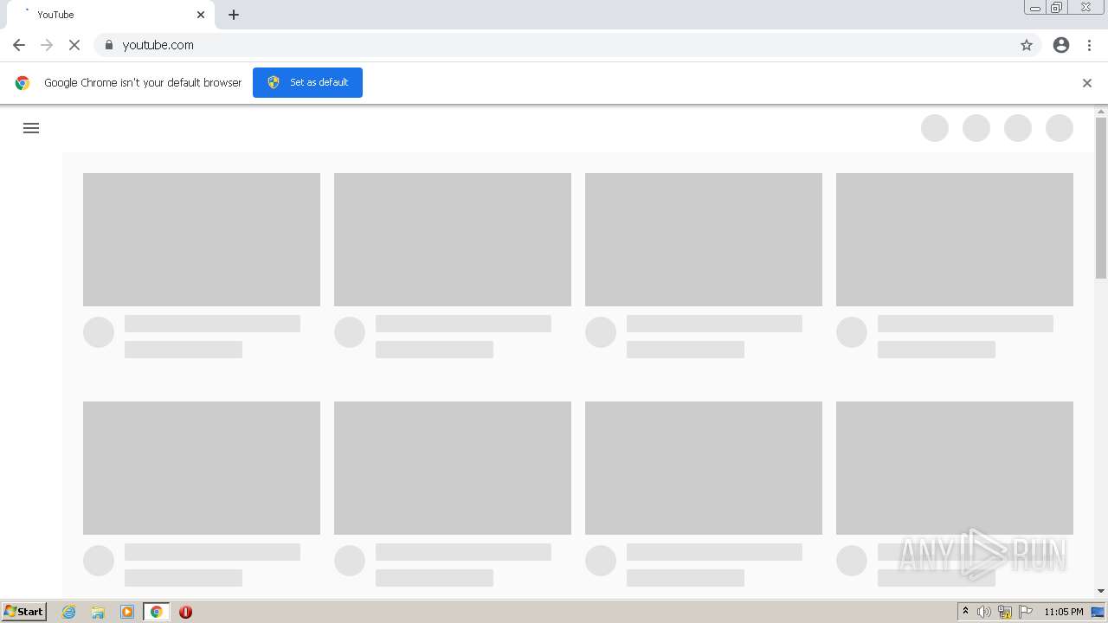The image size is (1108, 623).
Task: Close the YouTube tab
Action: coord(201,15)
